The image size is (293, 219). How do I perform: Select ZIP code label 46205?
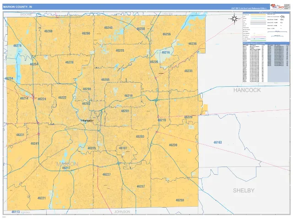105,79
